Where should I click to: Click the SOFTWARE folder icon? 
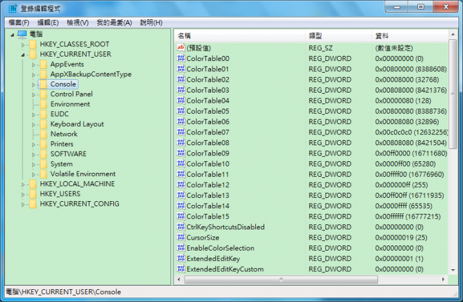point(44,154)
